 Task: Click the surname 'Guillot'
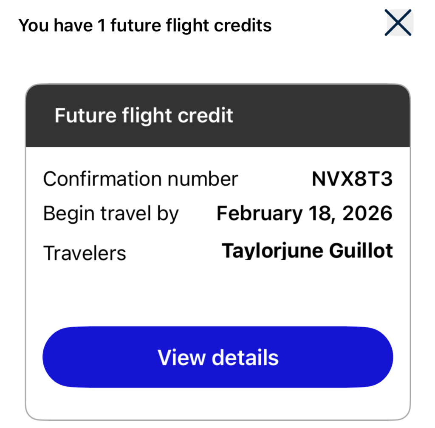pyautogui.click(x=361, y=250)
